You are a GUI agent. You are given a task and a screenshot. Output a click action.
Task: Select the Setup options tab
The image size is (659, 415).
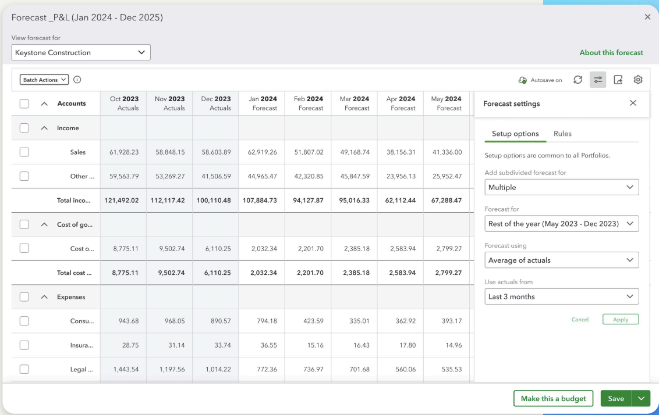[515, 134]
